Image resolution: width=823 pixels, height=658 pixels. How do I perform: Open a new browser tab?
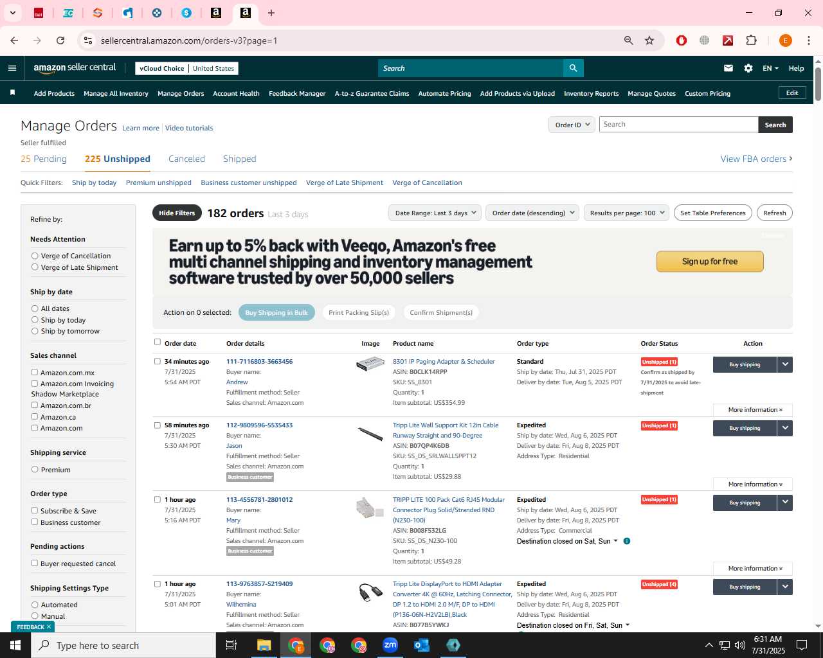click(x=271, y=13)
